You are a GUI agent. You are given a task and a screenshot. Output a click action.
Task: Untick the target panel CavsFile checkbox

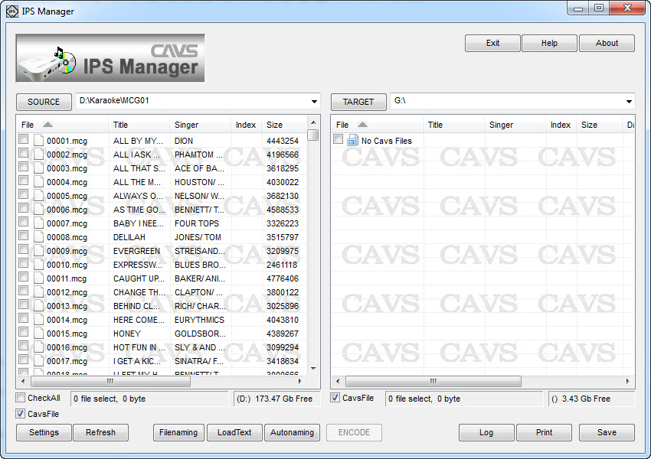pos(335,398)
